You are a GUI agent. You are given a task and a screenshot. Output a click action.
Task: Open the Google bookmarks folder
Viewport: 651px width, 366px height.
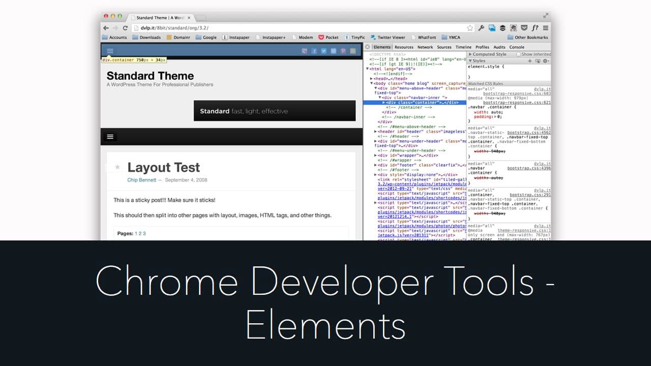206,37
